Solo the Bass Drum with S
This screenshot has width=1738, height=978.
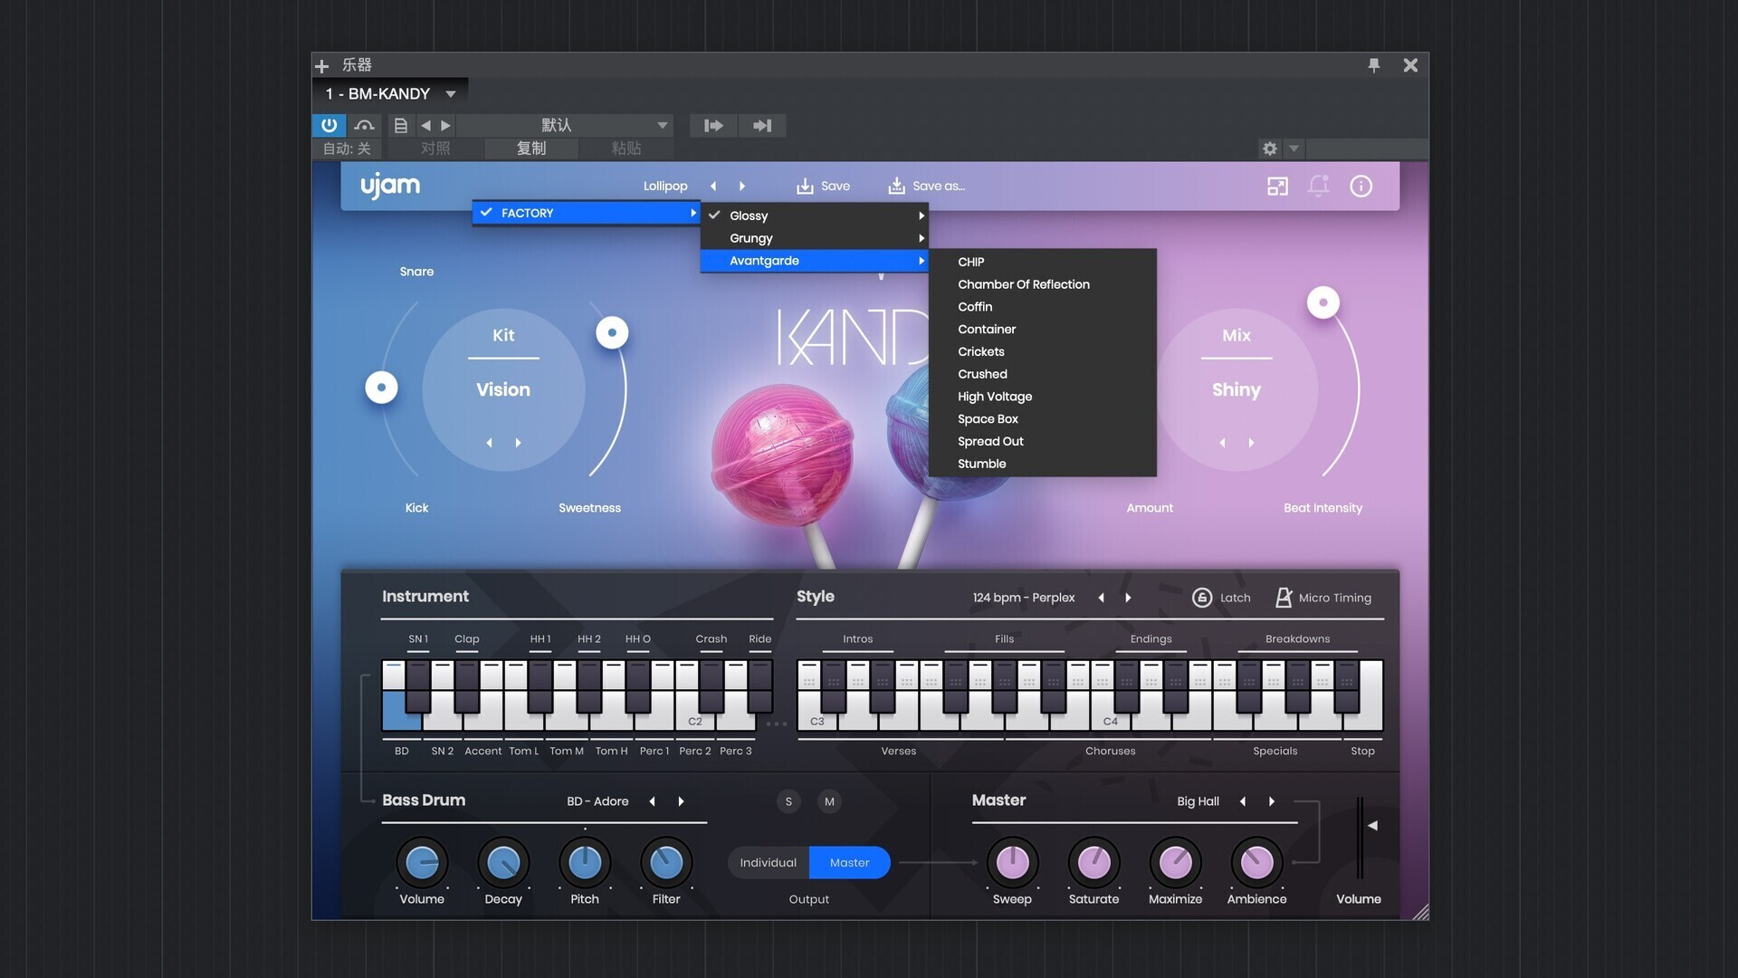(x=788, y=801)
